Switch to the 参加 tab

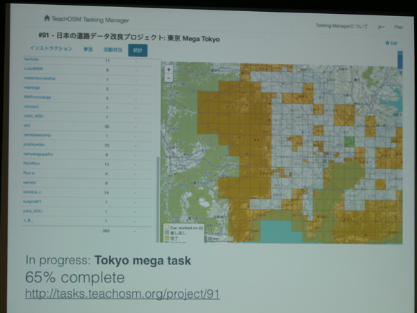87,50
